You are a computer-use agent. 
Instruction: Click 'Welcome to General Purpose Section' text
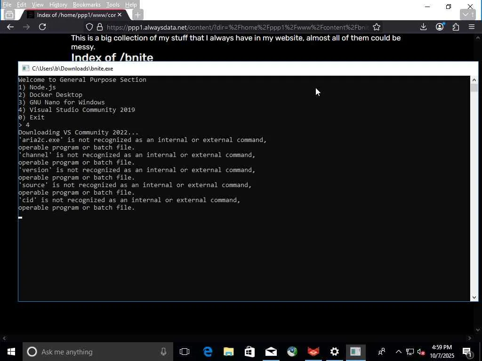click(82, 79)
